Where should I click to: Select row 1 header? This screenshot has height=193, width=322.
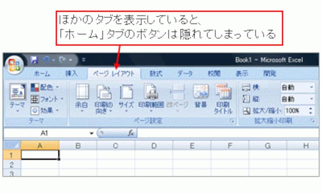click(12, 155)
